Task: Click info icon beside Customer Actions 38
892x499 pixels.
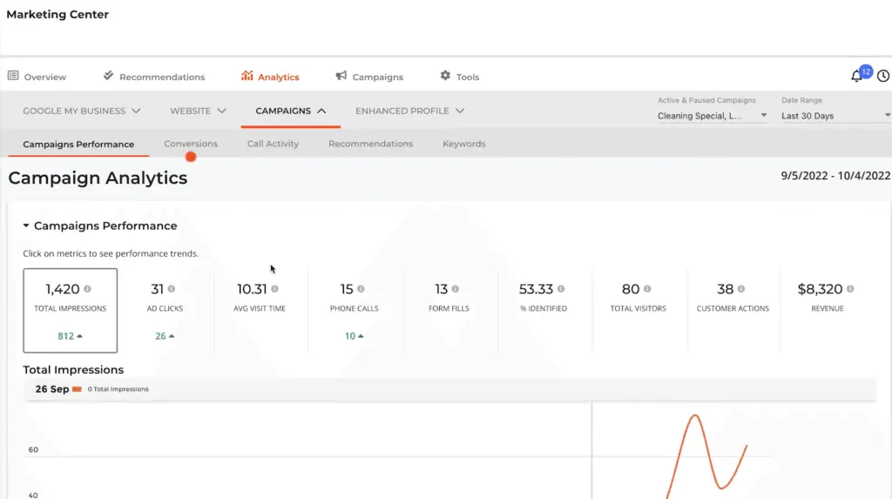Action: click(x=741, y=289)
